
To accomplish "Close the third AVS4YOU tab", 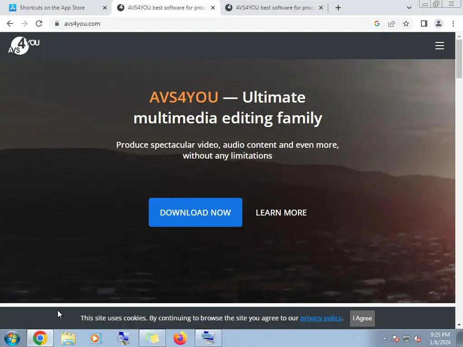I will (321, 8).
